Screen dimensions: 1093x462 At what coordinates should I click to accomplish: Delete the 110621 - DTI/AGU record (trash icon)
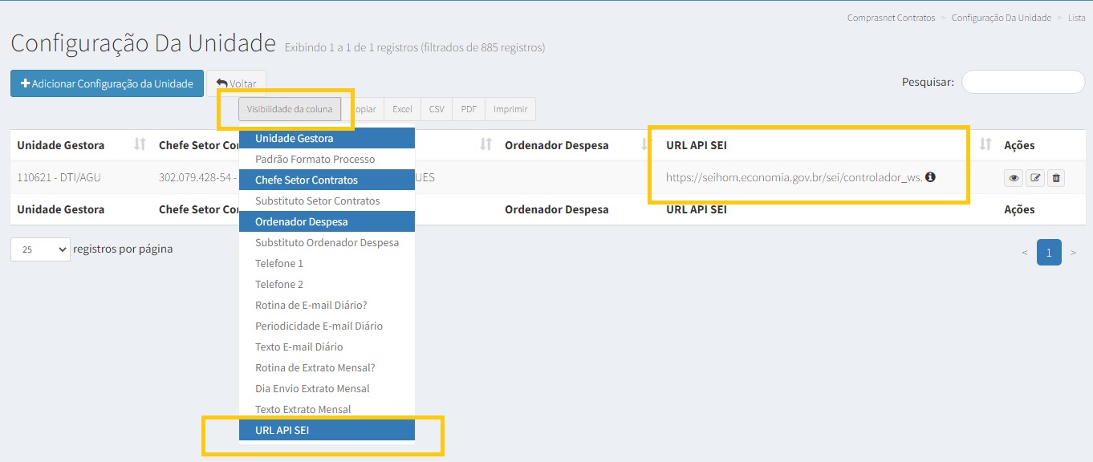tap(1056, 178)
